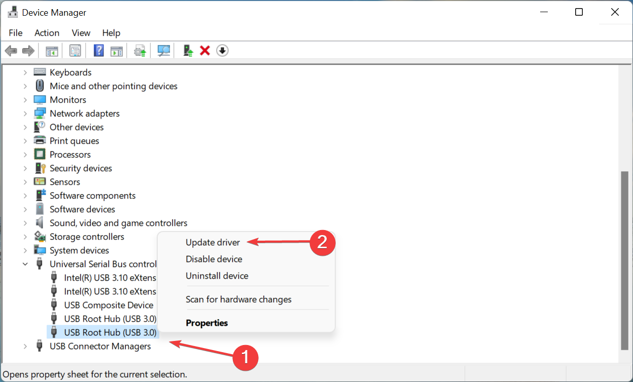633x382 pixels.
Task: Expand the Storage controllers category
Action: pos(25,237)
